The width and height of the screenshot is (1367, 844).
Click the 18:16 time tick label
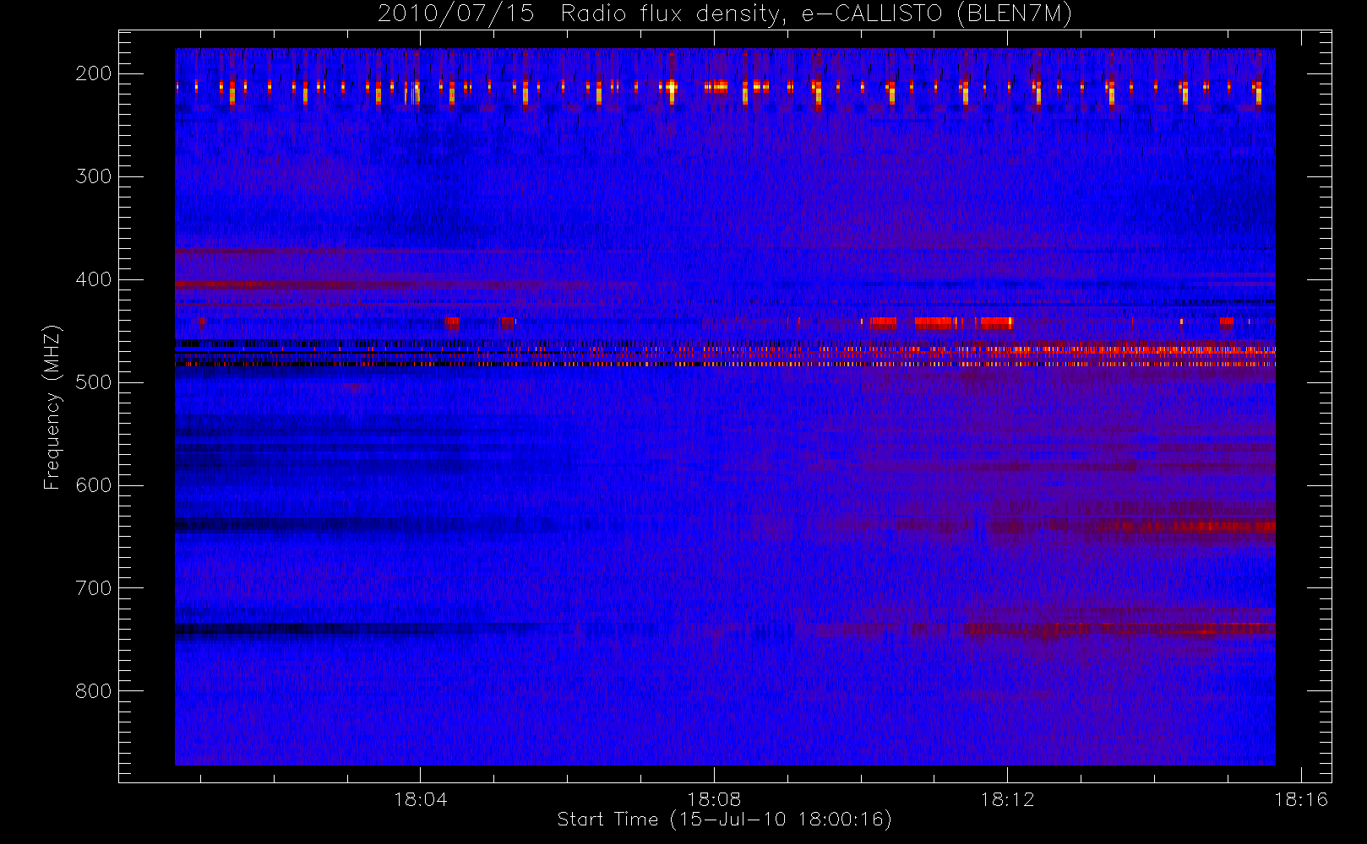coord(1301,799)
